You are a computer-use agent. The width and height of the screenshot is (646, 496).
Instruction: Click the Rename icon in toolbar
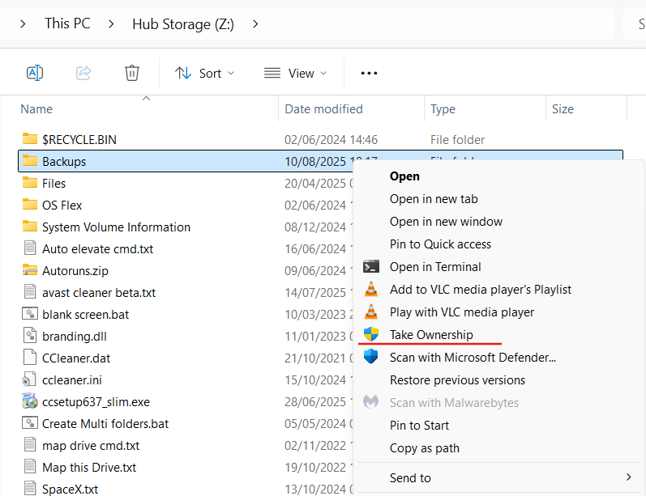coord(35,73)
